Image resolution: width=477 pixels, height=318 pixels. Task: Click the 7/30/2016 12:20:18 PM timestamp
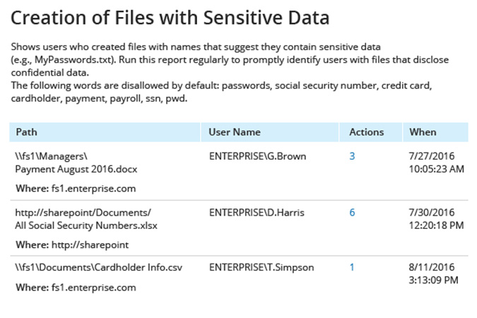coord(436,219)
